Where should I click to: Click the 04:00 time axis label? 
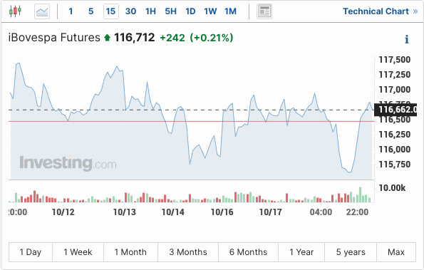click(x=321, y=212)
